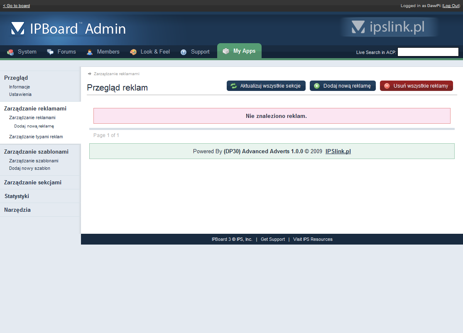Open the IPBoard Admin logo

(69, 28)
